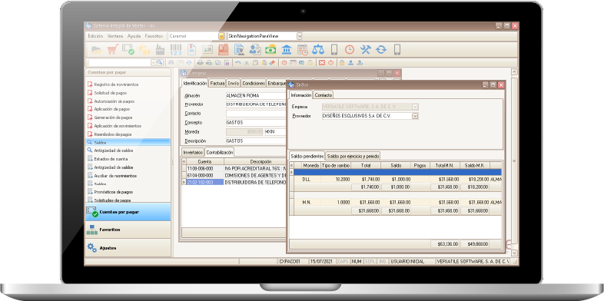The height and width of the screenshot is (301, 604).
Task: Switch to Condiciones tab in Compras window
Action: click(254, 83)
